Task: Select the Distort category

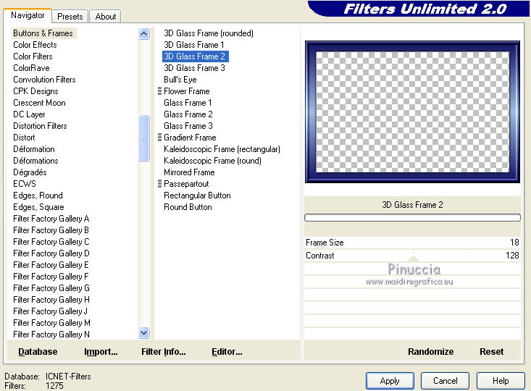Action: pos(24,137)
